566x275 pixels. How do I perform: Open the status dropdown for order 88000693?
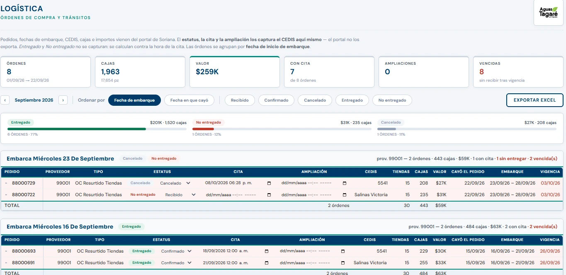point(177,251)
